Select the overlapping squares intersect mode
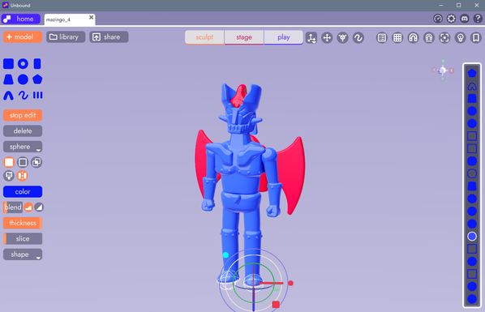The width and height of the screenshot is (485, 312). coord(36,162)
